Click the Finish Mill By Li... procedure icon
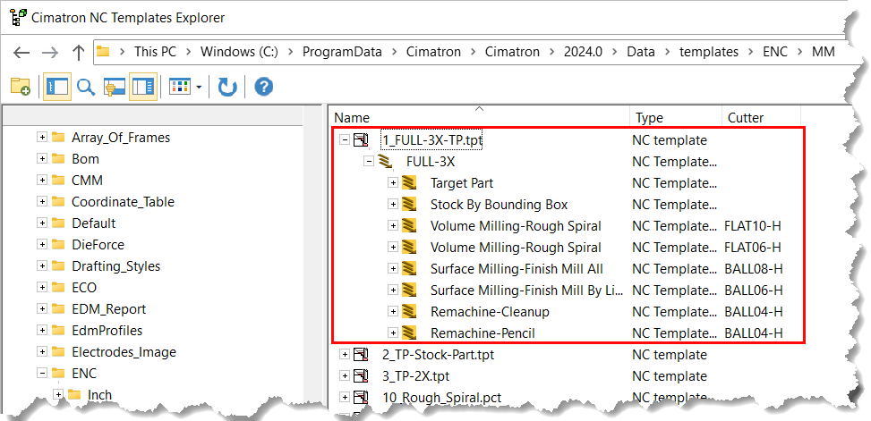This screenshot has width=871, height=421. (x=409, y=290)
